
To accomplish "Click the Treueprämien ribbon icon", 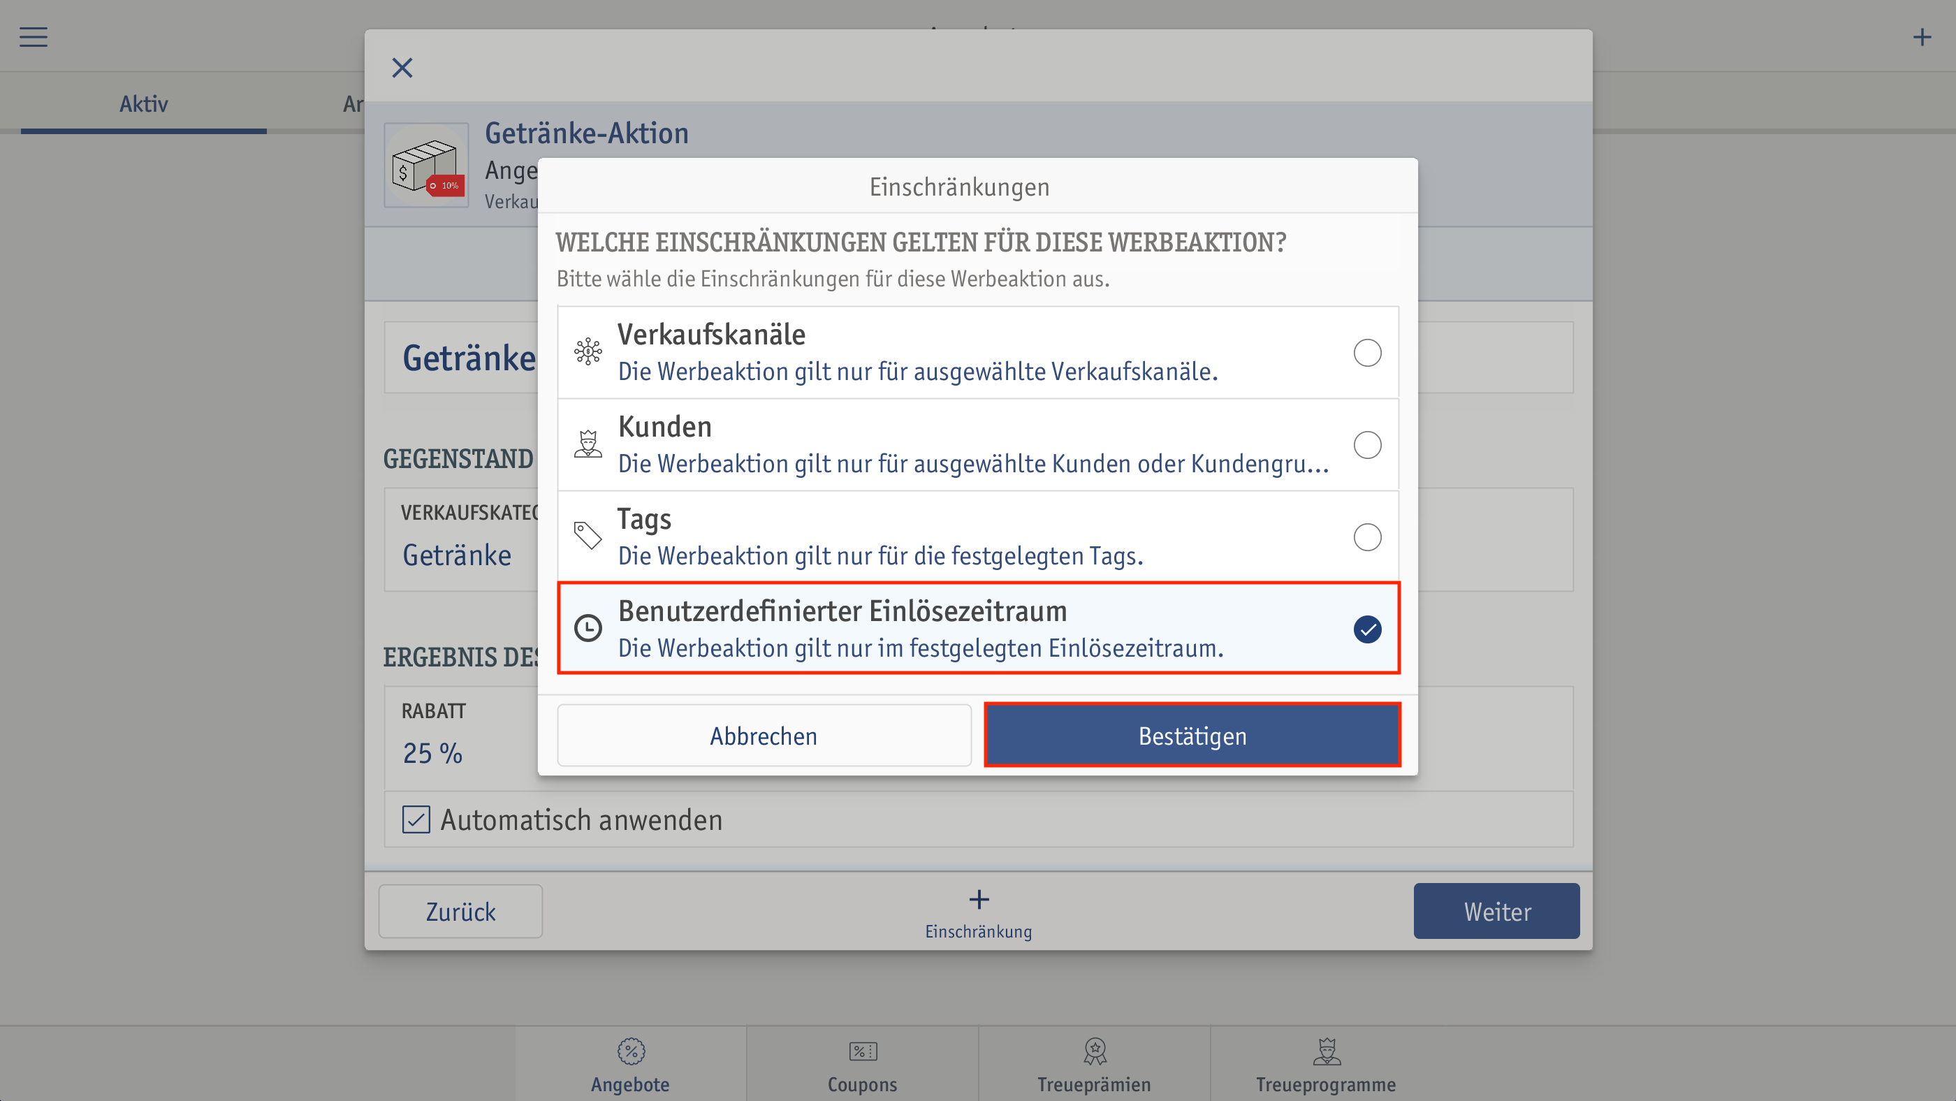I will (1095, 1051).
